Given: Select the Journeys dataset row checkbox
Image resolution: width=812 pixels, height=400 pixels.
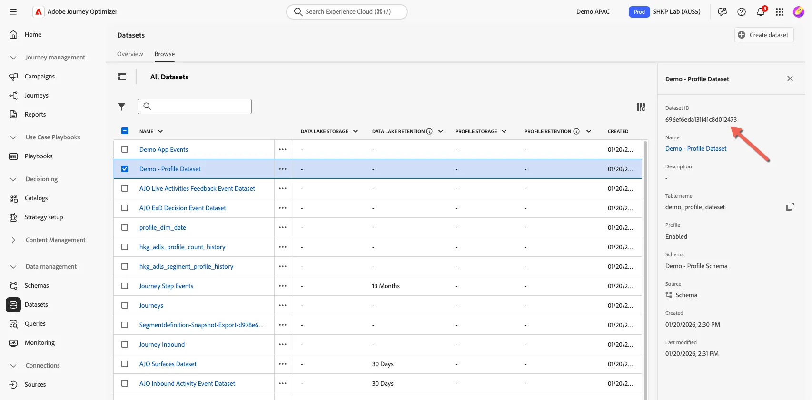Looking at the screenshot, I should [125, 305].
